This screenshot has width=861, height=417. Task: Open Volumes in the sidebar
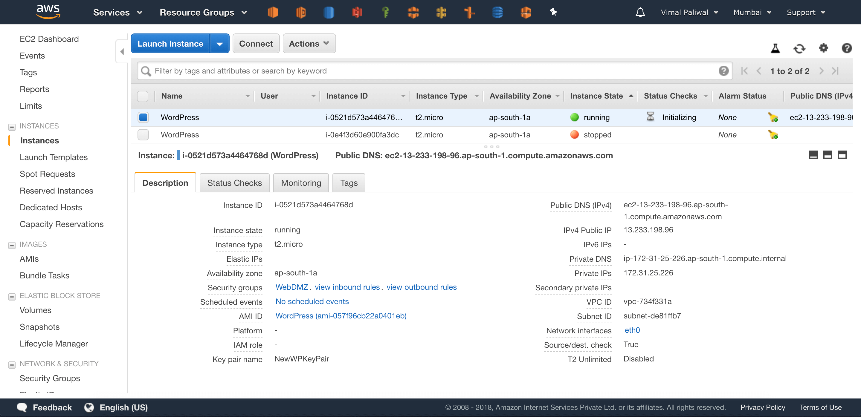(x=36, y=310)
